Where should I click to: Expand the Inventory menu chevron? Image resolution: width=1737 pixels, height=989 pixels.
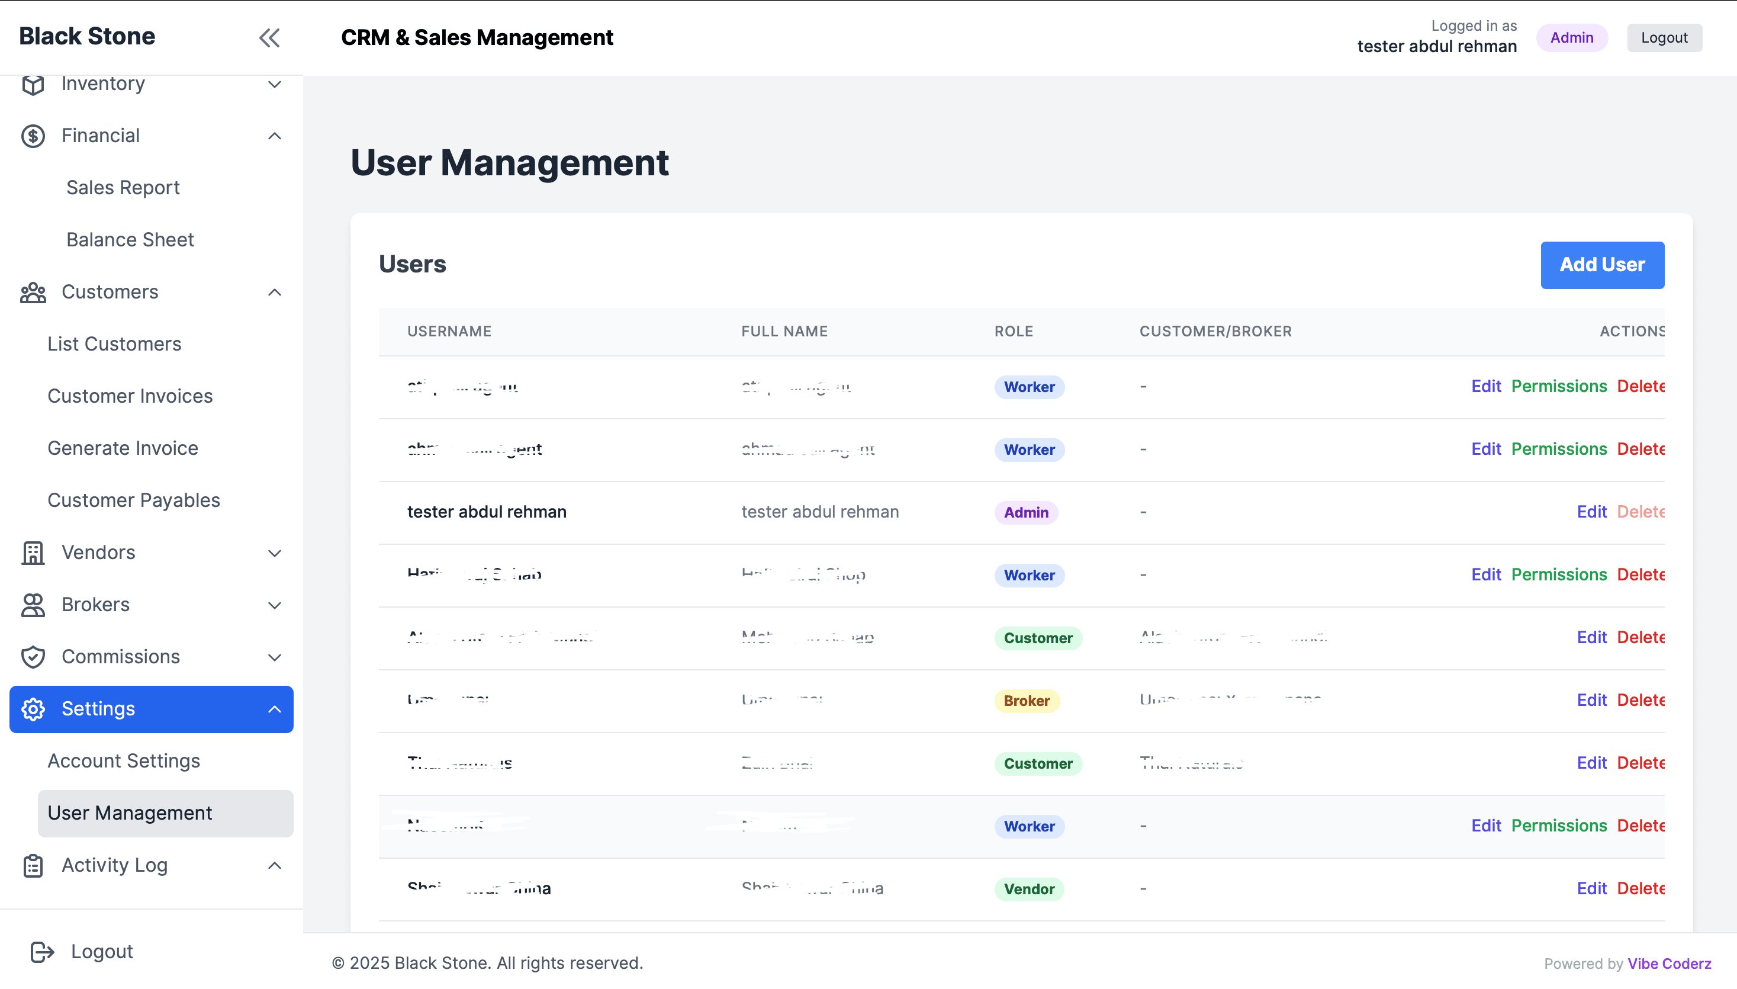274,84
